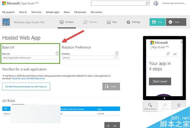This screenshot has height=128, width=190.
Task: Click the search icon in the tablet preview
Action: pos(168,54)
